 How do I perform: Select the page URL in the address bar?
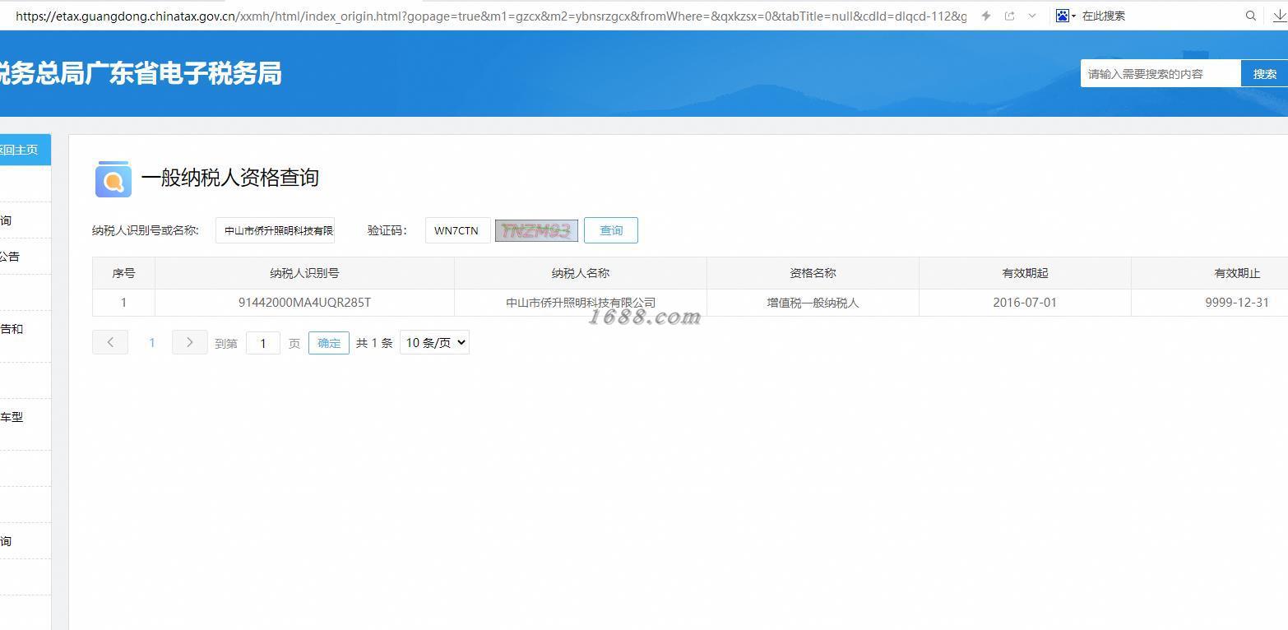point(491,16)
